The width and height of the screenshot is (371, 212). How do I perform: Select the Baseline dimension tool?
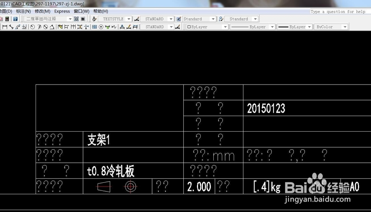pyautogui.click(x=67, y=27)
